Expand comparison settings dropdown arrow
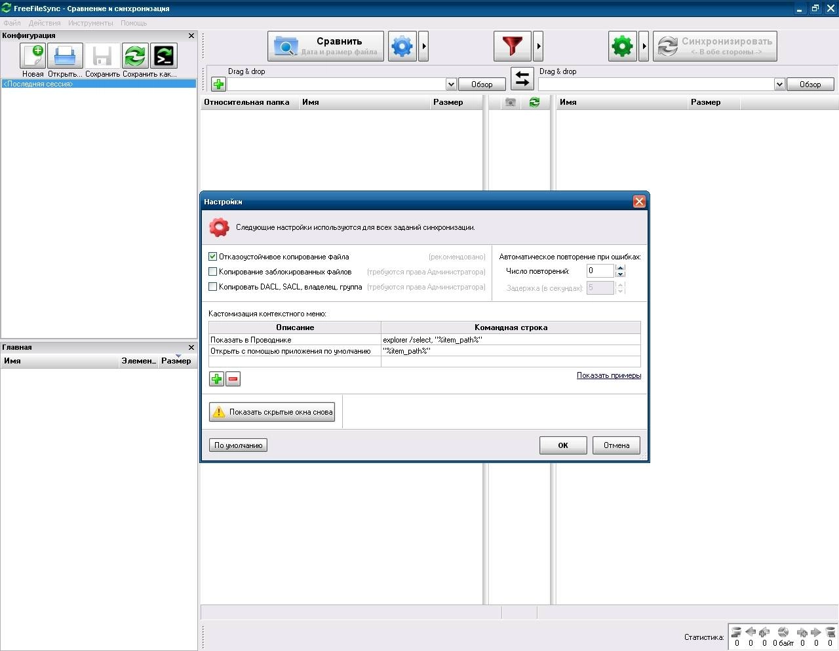Screen dimensions: 839x651 tap(424, 46)
